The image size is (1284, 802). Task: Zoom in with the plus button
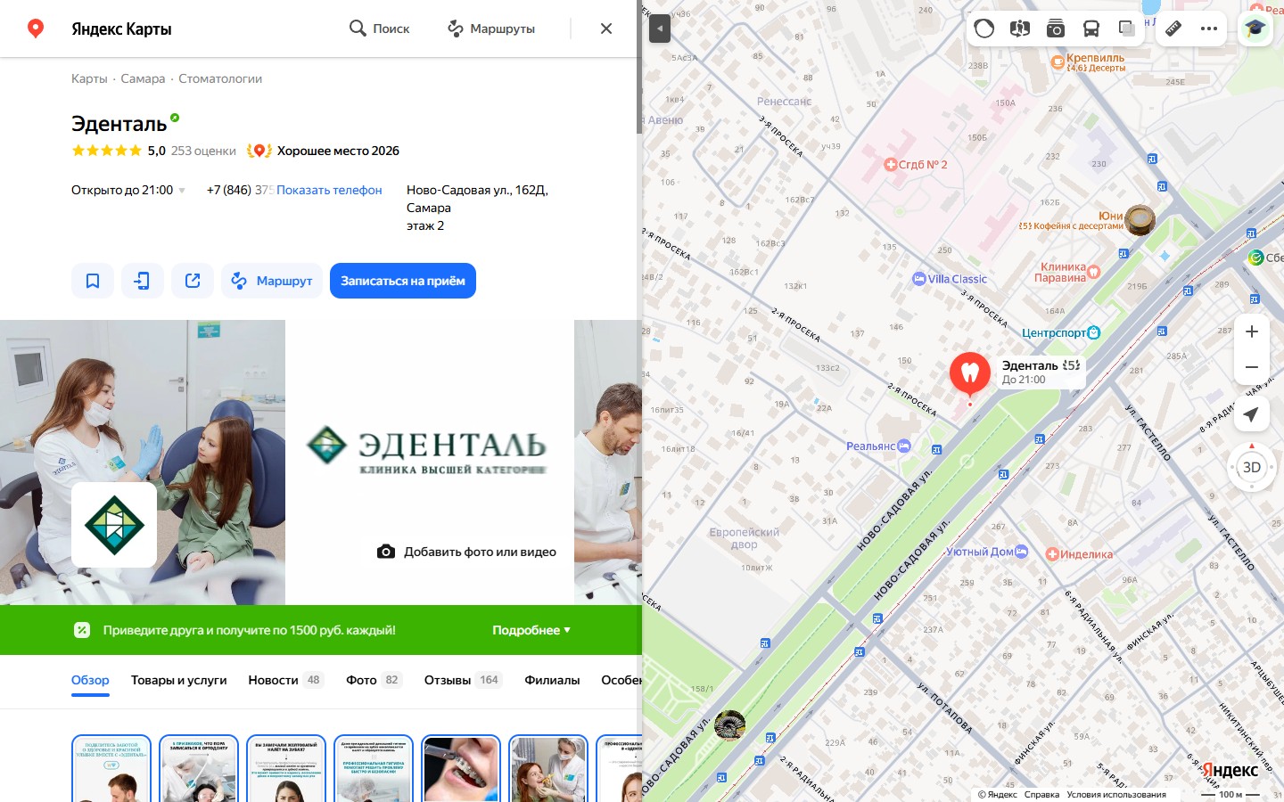click(x=1252, y=331)
